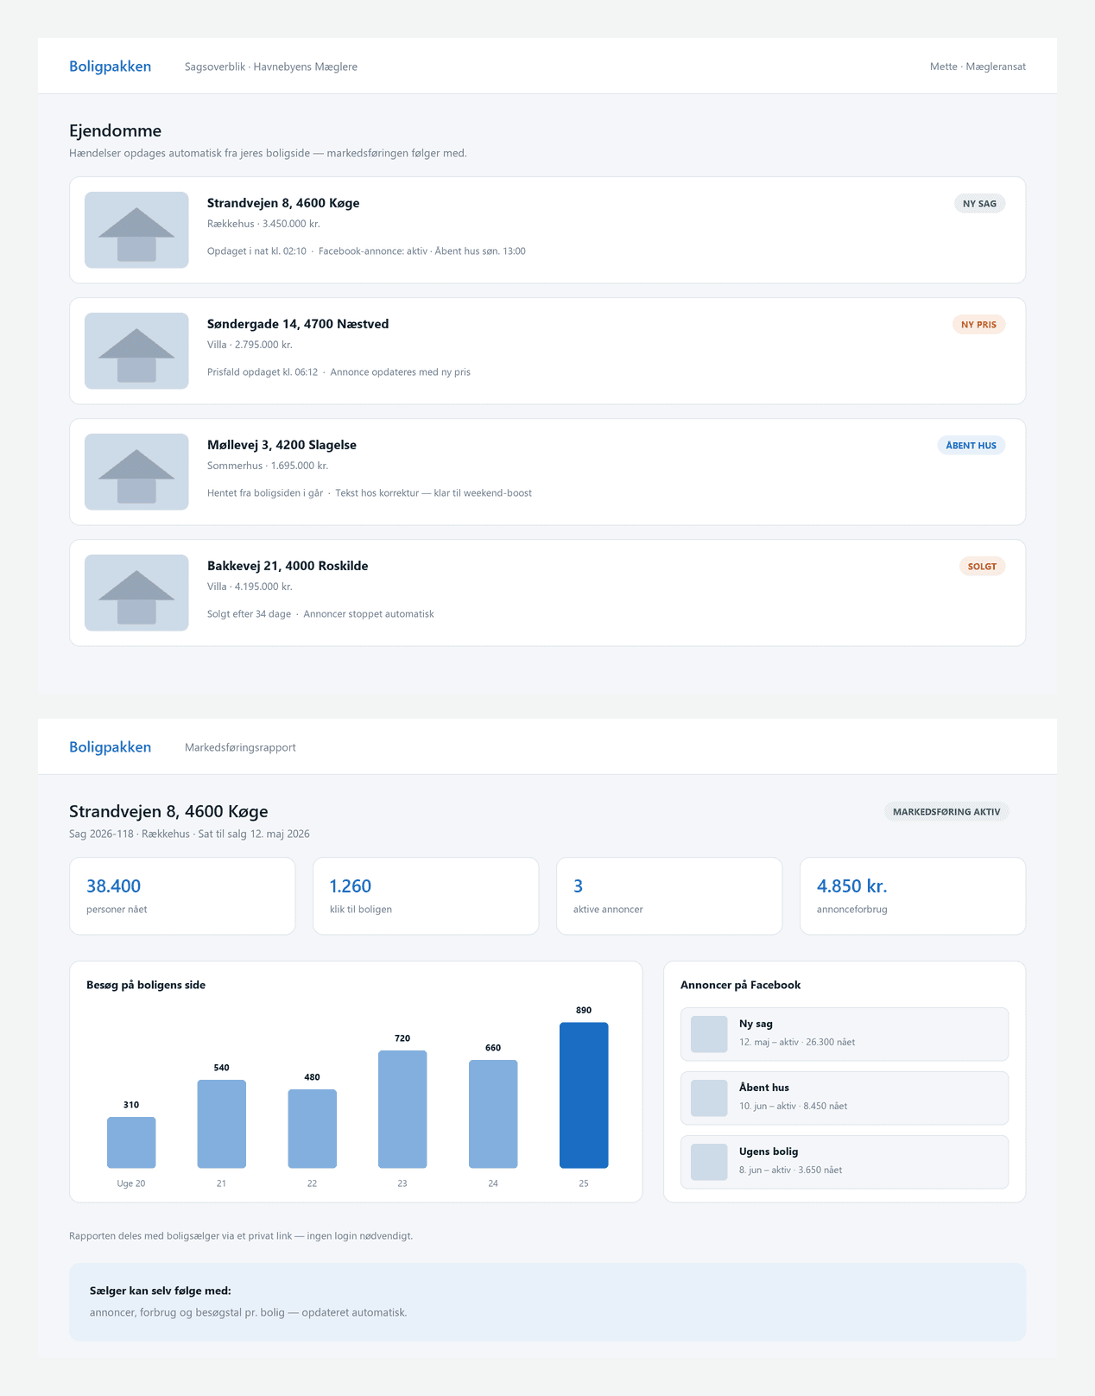
Task: Click the Åbent hus ad title in Facebook list
Action: [764, 1088]
